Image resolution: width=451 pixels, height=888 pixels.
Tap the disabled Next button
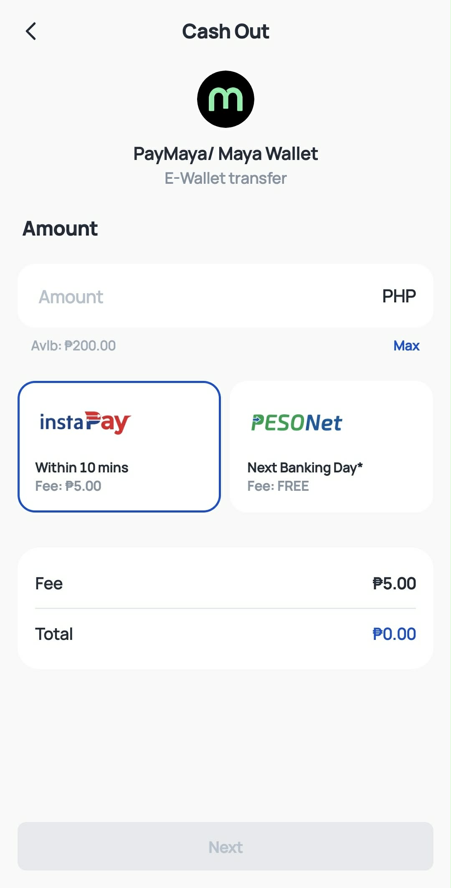coord(225,847)
